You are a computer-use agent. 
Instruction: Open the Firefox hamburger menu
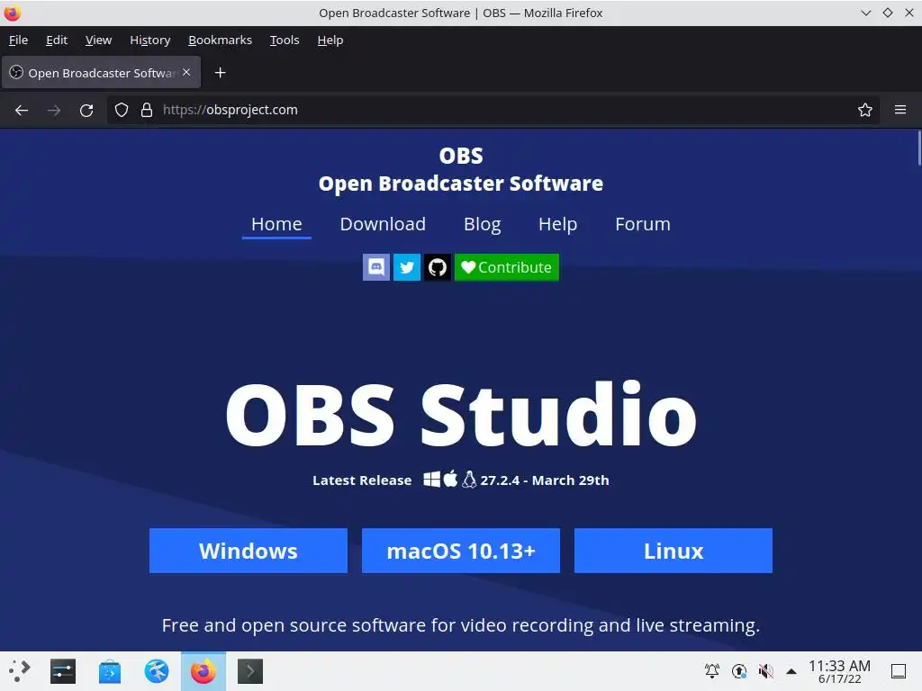900,110
